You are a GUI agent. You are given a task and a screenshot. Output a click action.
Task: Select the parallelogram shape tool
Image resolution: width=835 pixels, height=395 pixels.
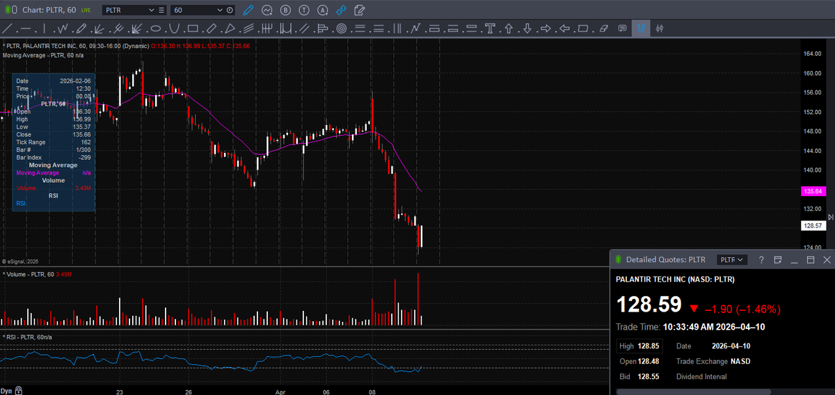[x=584, y=29]
